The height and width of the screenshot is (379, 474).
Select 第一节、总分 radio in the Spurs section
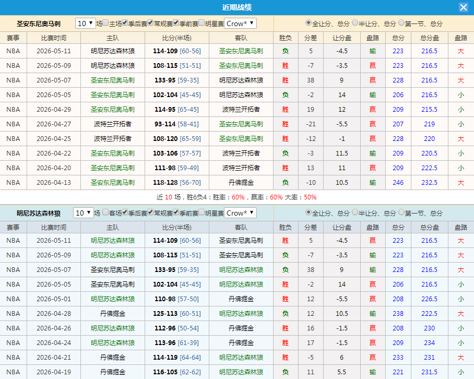click(x=401, y=22)
